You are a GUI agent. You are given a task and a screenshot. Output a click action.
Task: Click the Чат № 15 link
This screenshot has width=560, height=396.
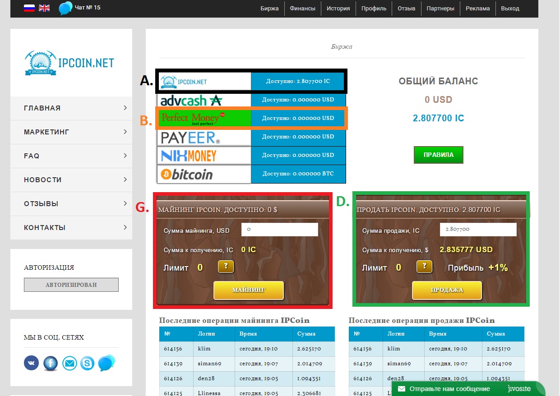88,8
